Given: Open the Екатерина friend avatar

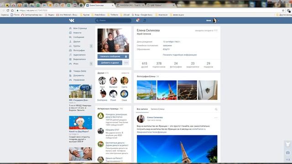Looking at the screenshot, I should (x=102, y=94).
